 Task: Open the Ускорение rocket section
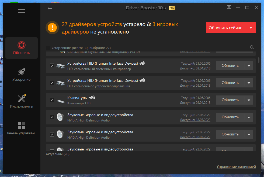[x=22, y=75]
